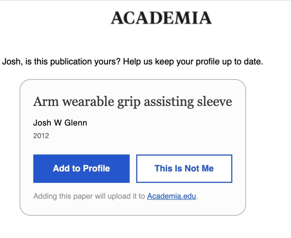
Task: Click 'Help us keep your profile up to date' sentence
Action: [193, 62]
